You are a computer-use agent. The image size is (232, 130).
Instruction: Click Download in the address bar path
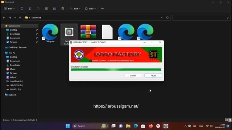(x=36, y=18)
